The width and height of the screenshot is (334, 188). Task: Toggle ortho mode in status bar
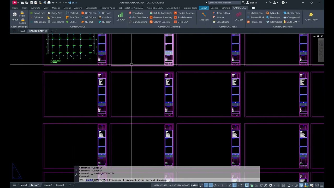coord(210,185)
